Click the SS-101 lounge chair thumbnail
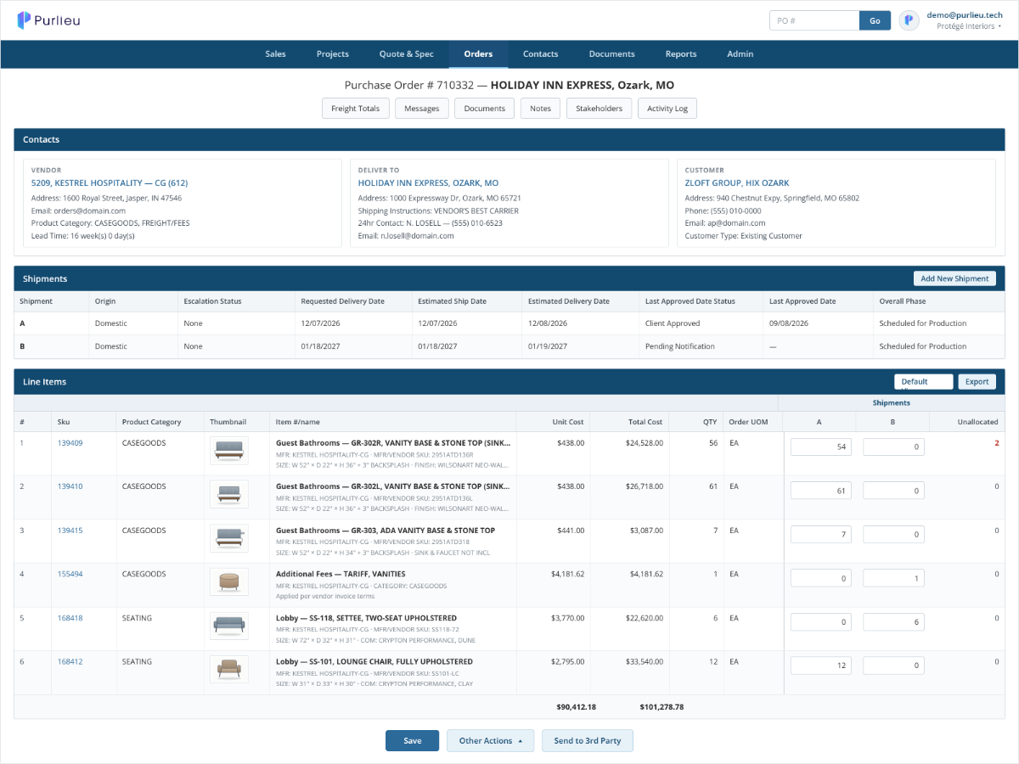 point(229,669)
